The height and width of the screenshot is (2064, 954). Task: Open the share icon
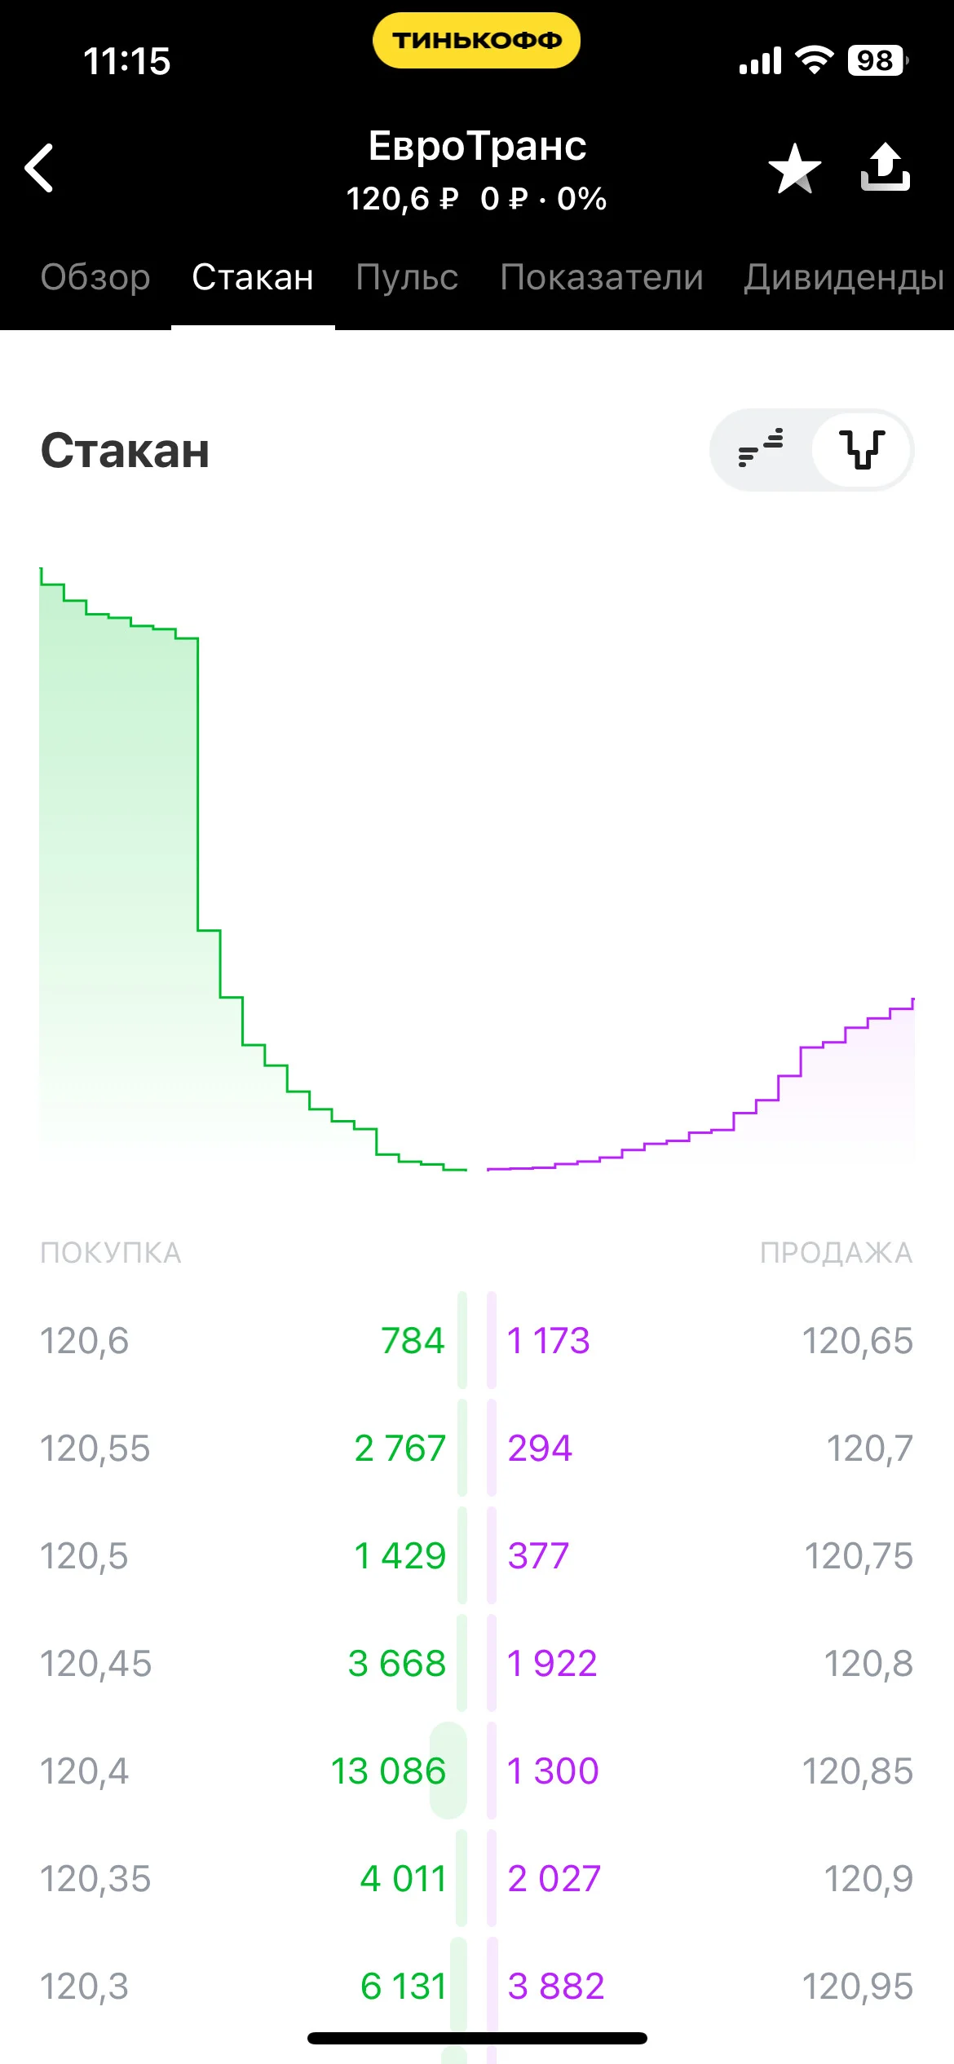pyautogui.click(x=886, y=167)
